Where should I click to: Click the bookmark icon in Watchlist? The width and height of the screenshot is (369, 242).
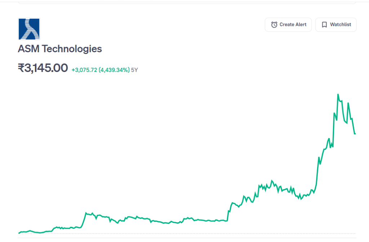324,24
